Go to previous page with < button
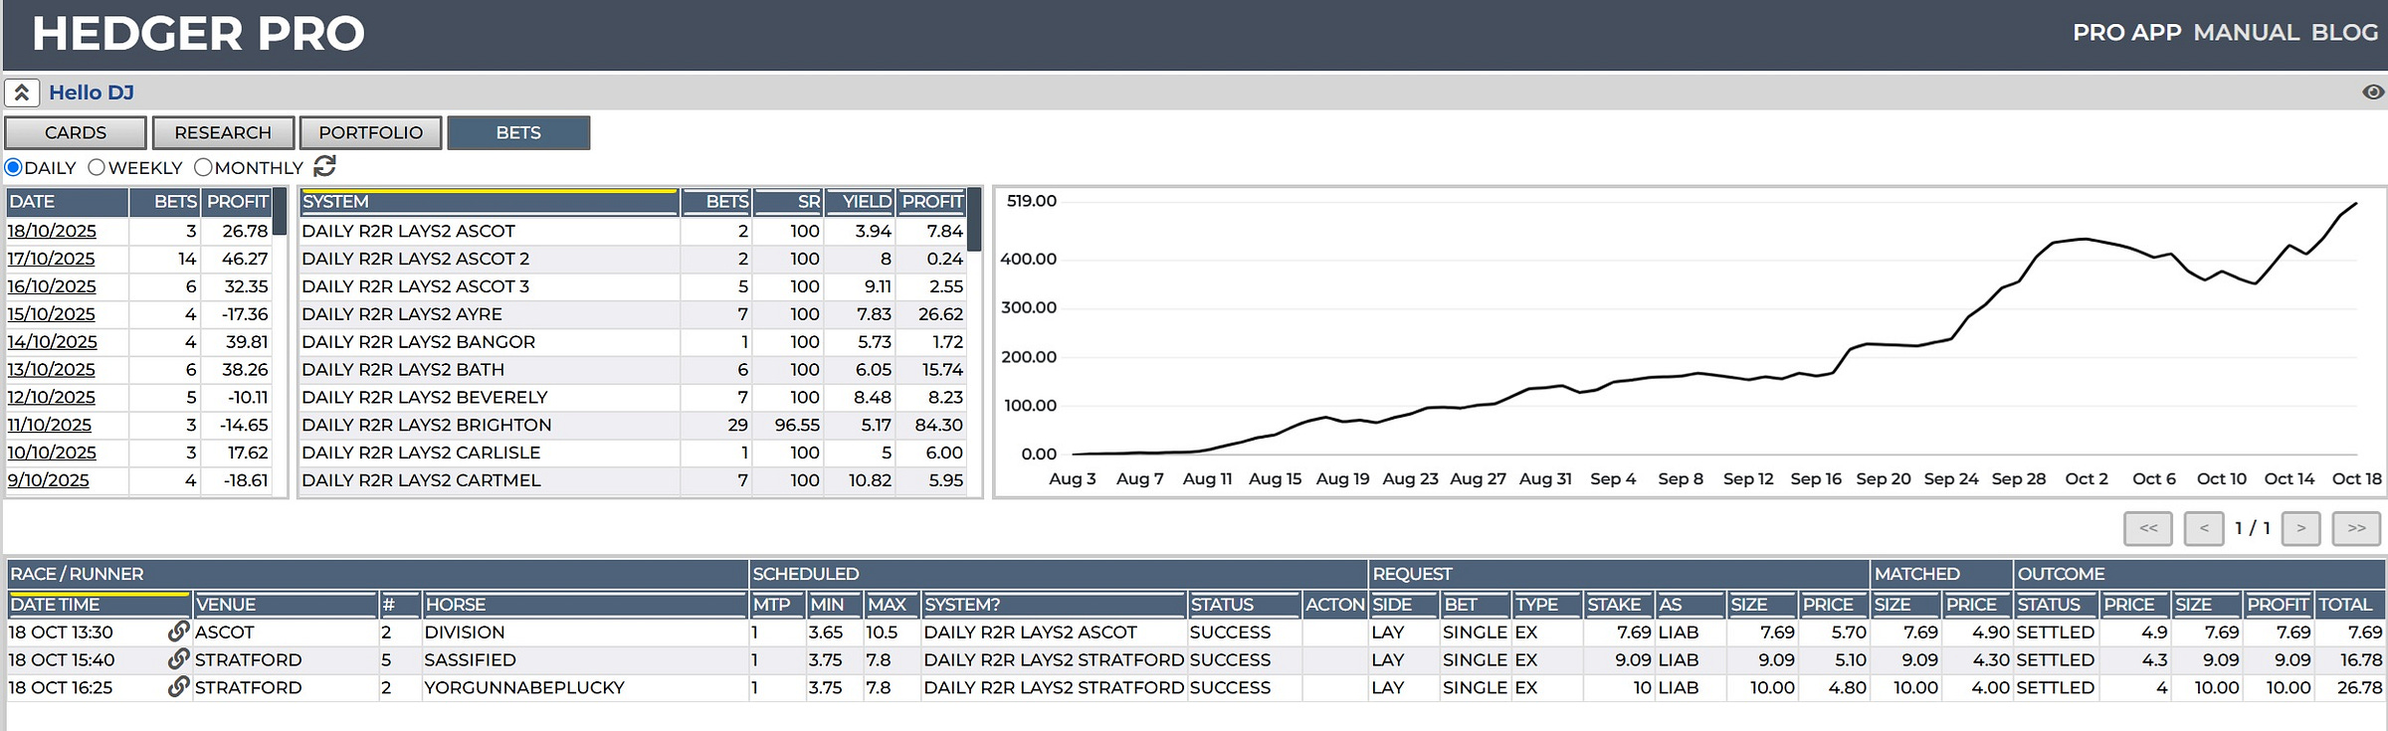Viewport: 2388px width, 731px height. [2204, 528]
